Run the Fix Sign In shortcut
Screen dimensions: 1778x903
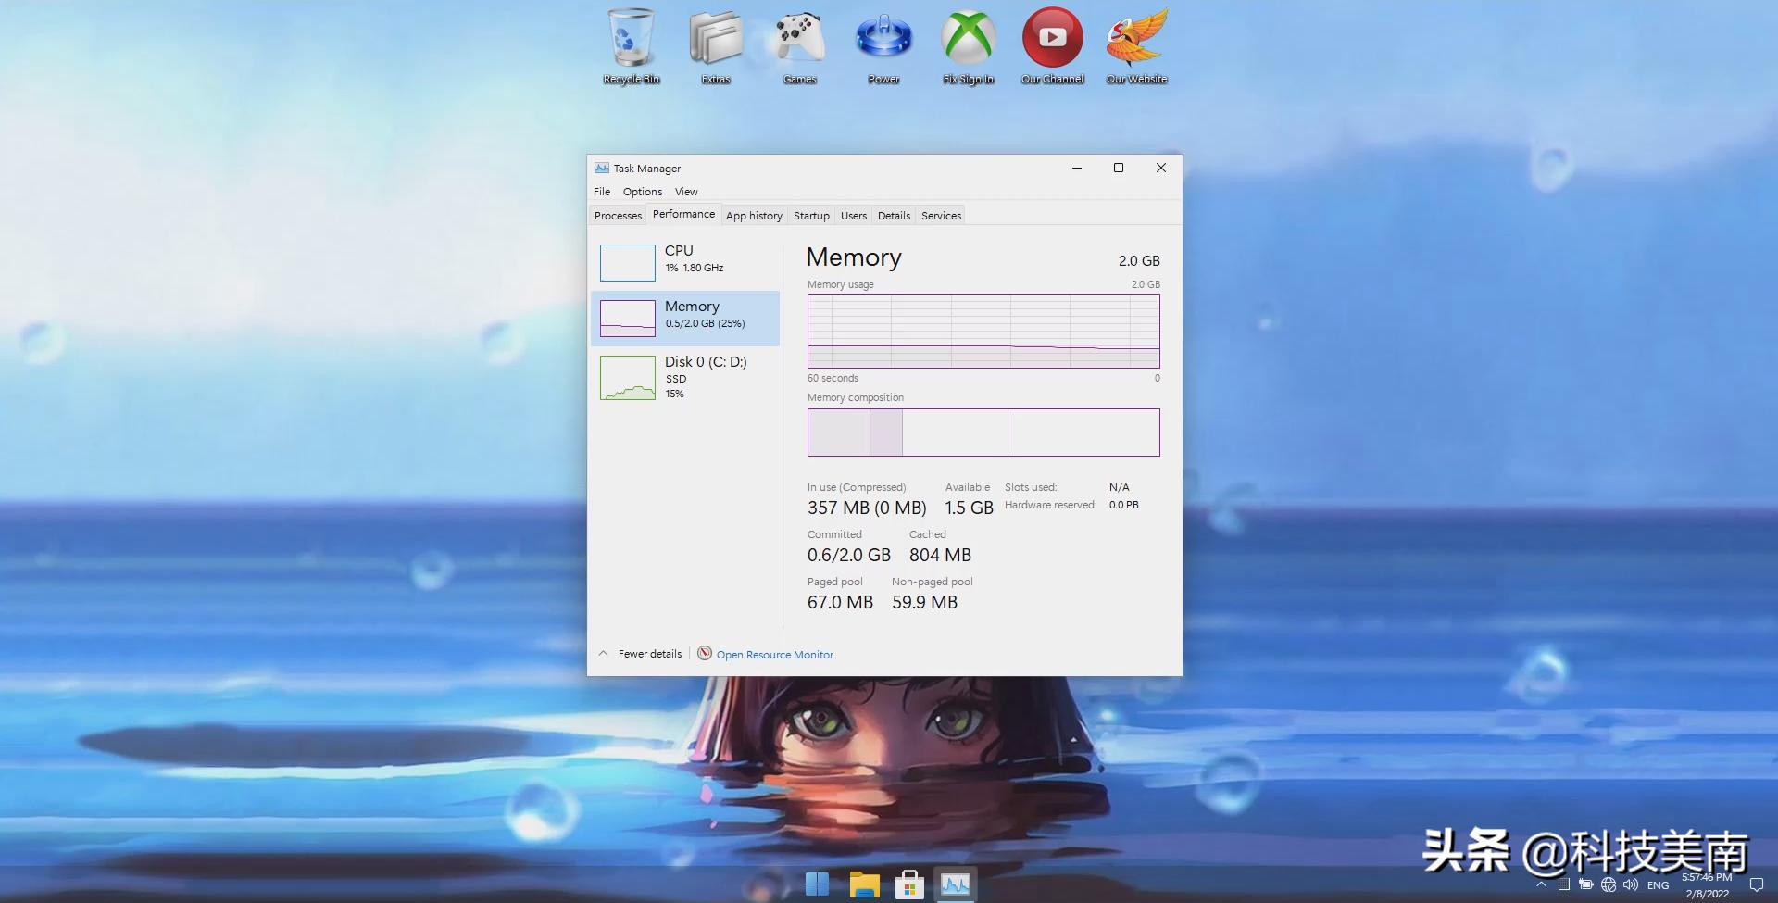click(968, 42)
